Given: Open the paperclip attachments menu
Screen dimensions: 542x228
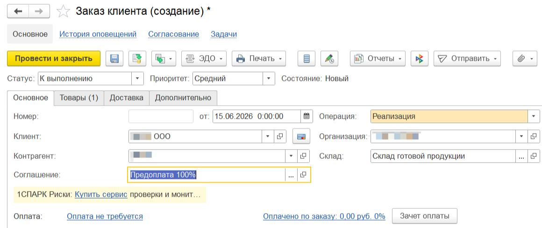Looking at the screenshot, I should point(525,59).
